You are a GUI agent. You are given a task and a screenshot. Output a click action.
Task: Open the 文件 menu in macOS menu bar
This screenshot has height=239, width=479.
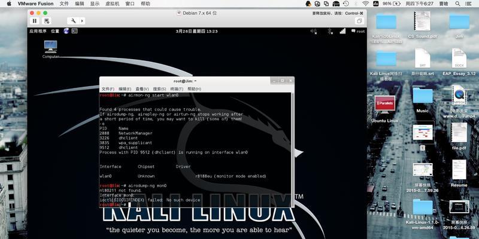pos(64,4)
